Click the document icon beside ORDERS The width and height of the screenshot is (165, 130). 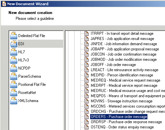[87, 117]
